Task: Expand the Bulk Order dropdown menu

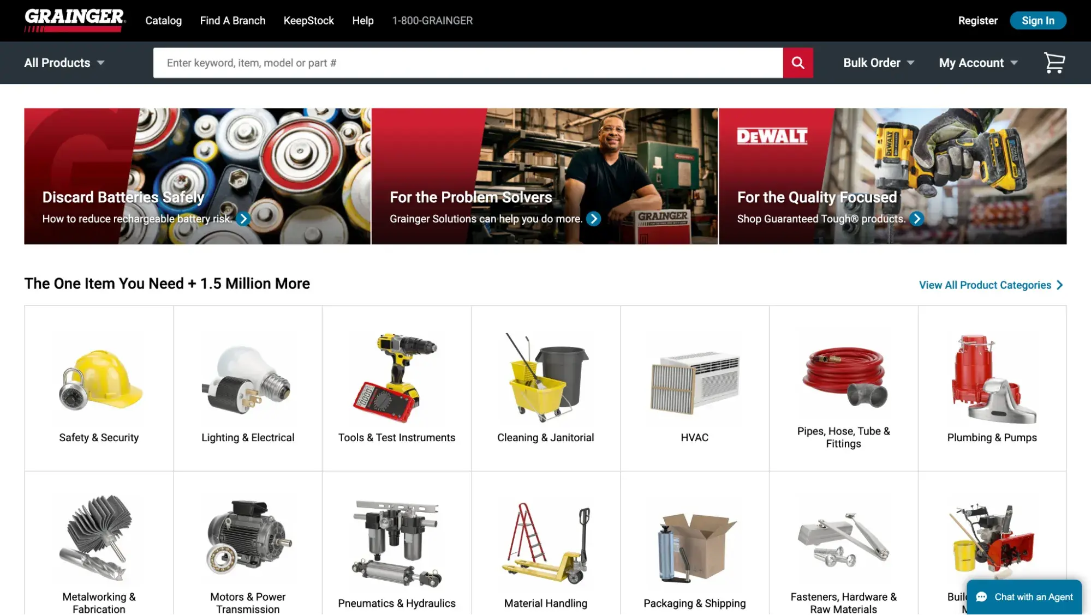Action: coord(879,62)
